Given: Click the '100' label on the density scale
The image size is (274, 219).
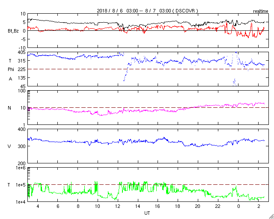Looking at the screenshot, I should [22, 92].
